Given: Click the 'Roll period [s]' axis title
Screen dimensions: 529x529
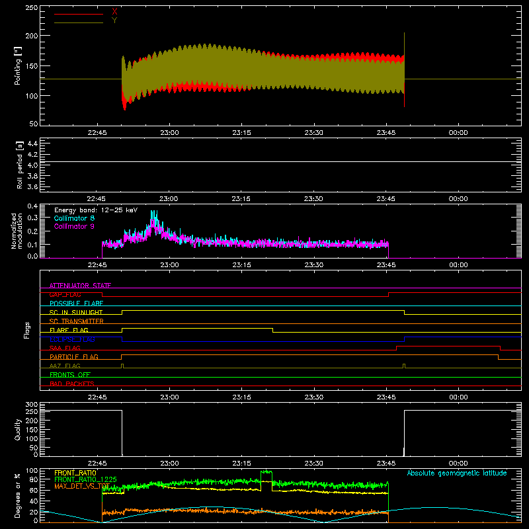Looking at the screenshot, I should pyautogui.click(x=20, y=165).
